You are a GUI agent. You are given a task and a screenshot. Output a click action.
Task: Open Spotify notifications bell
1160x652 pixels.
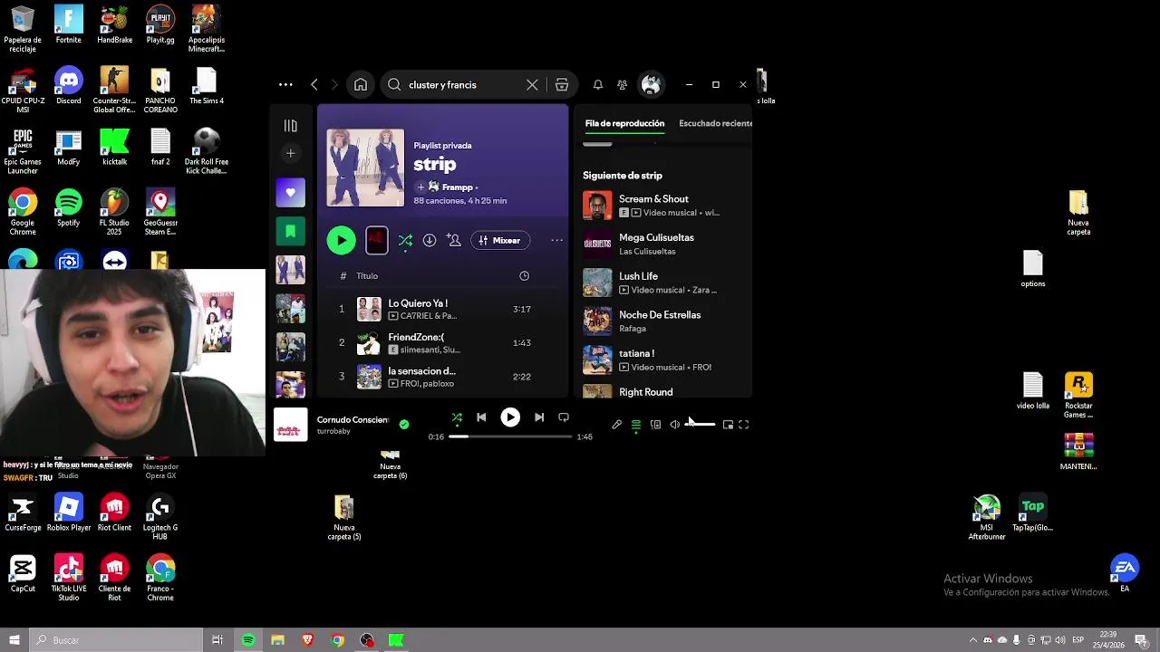pos(597,84)
